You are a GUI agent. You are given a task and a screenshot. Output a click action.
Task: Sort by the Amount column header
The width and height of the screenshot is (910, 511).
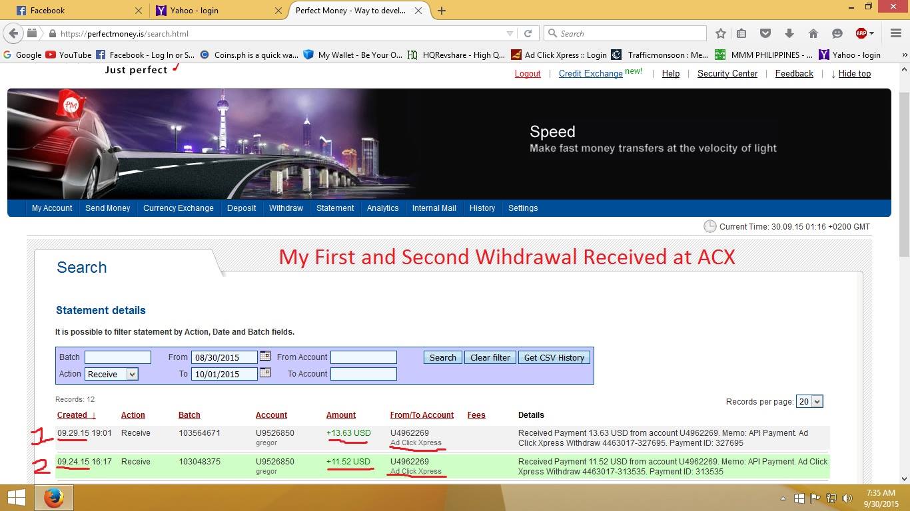(341, 415)
